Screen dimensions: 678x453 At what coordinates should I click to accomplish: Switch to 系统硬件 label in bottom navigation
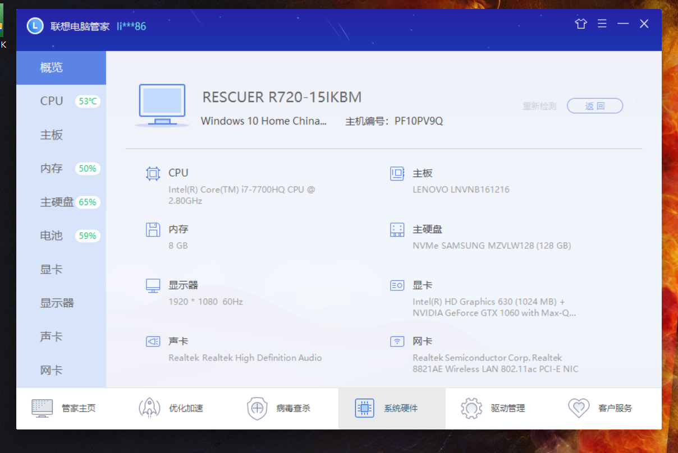(x=401, y=408)
